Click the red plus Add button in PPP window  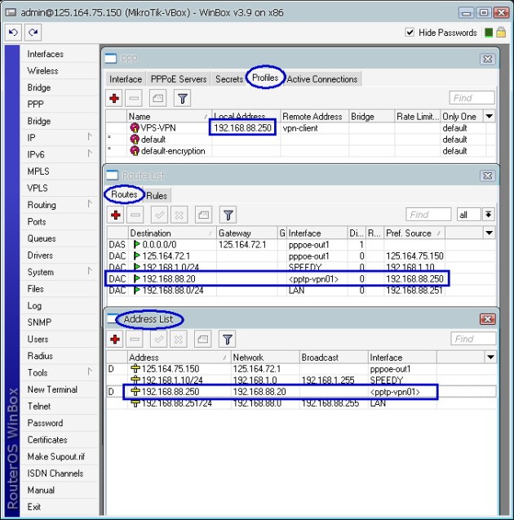point(114,98)
